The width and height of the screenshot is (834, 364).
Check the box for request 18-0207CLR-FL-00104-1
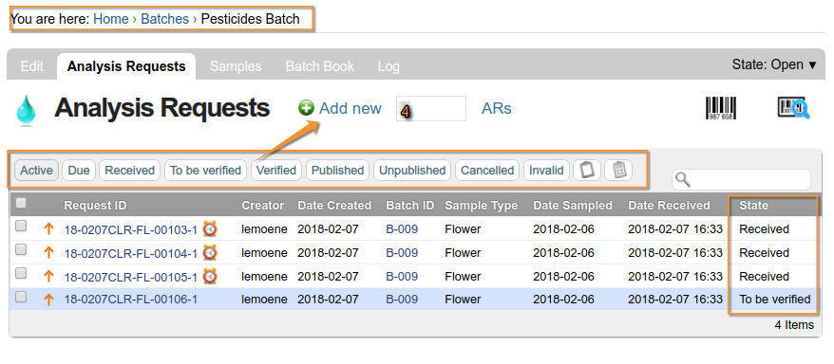(x=21, y=249)
